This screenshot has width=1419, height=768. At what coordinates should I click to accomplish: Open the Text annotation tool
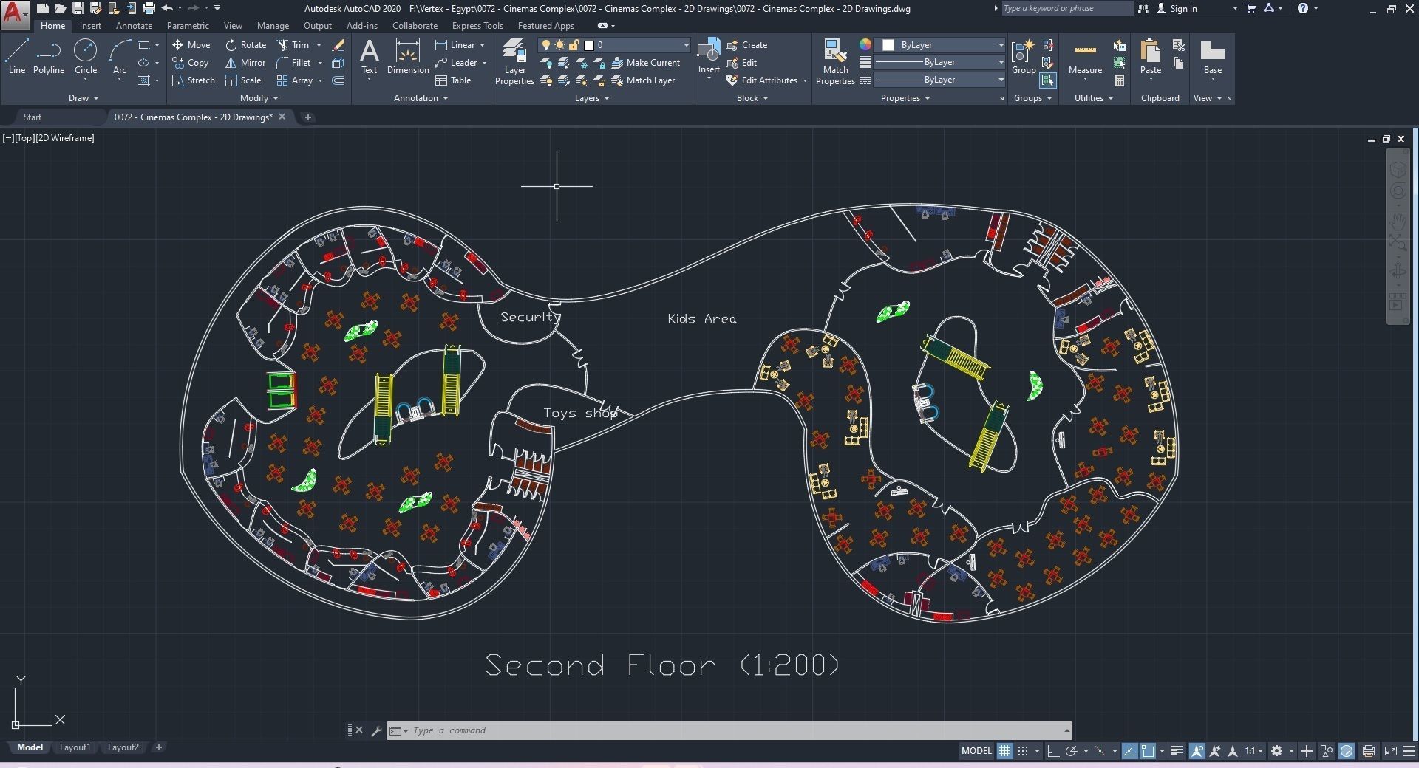pos(369,57)
